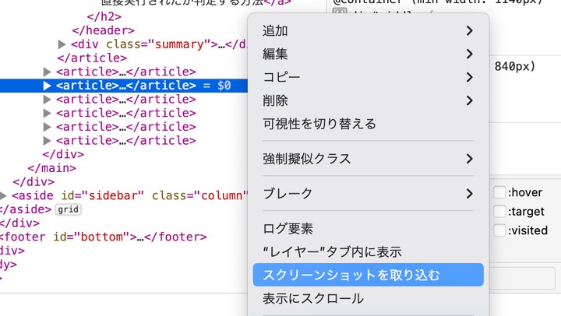Open the ブレーク submenu
The image size is (561, 316).
pos(368,194)
